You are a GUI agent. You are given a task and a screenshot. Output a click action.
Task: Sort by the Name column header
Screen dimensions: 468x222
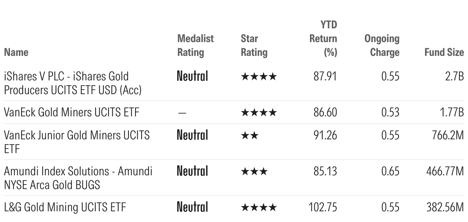(x=16, y=52)
